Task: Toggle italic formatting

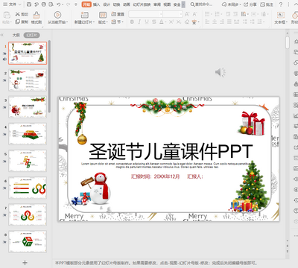Action: pyautogui.click(x=139, y=22)
